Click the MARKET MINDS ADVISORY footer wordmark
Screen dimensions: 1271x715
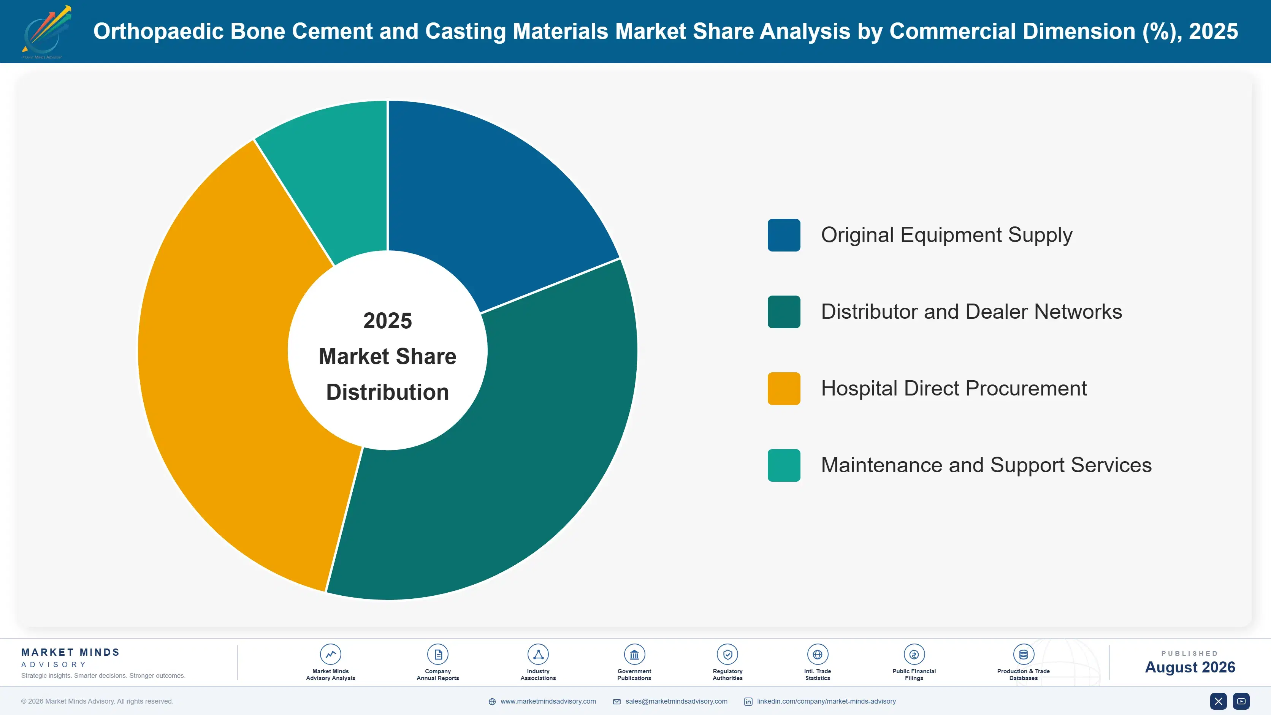(x=71, y=658)
